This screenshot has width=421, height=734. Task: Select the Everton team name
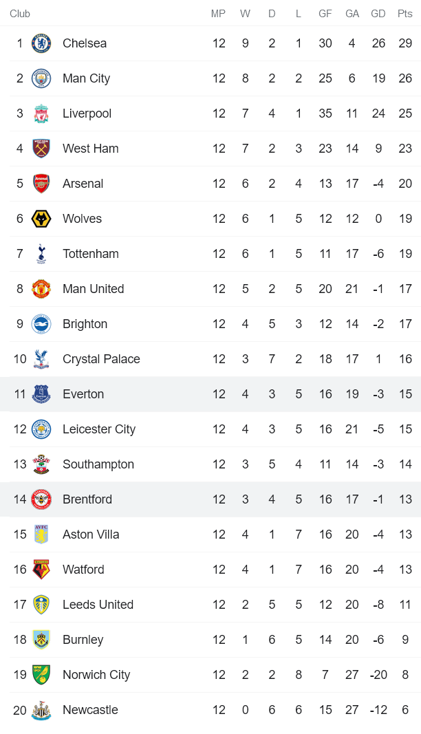[x=83, y=394]
